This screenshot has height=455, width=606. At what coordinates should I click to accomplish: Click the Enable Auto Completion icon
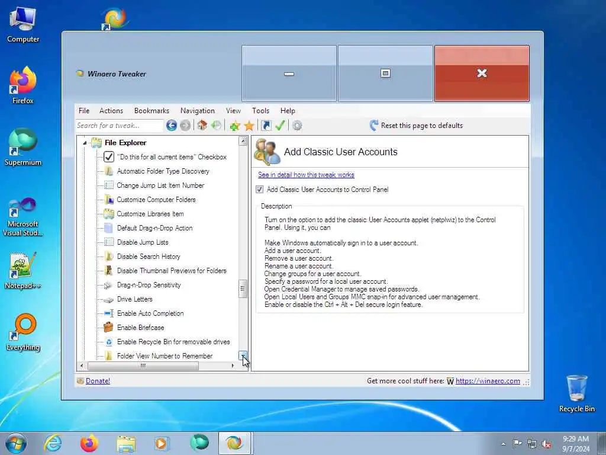coord(109,313)
